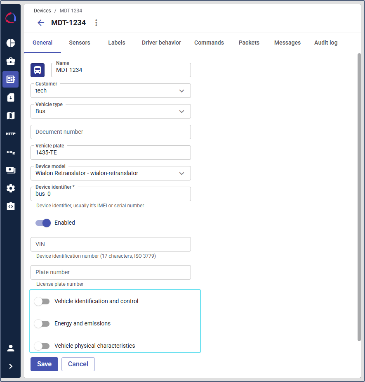Click the HTTP icon in sidebar
365x382 pixels.
11,134
